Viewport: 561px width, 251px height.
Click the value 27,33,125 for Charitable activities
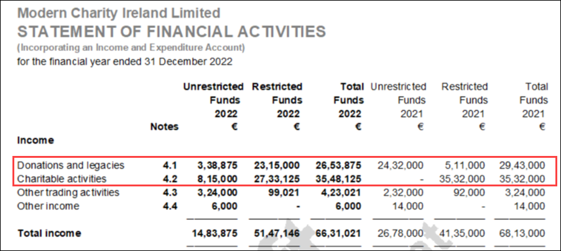(x=277, y=179)
